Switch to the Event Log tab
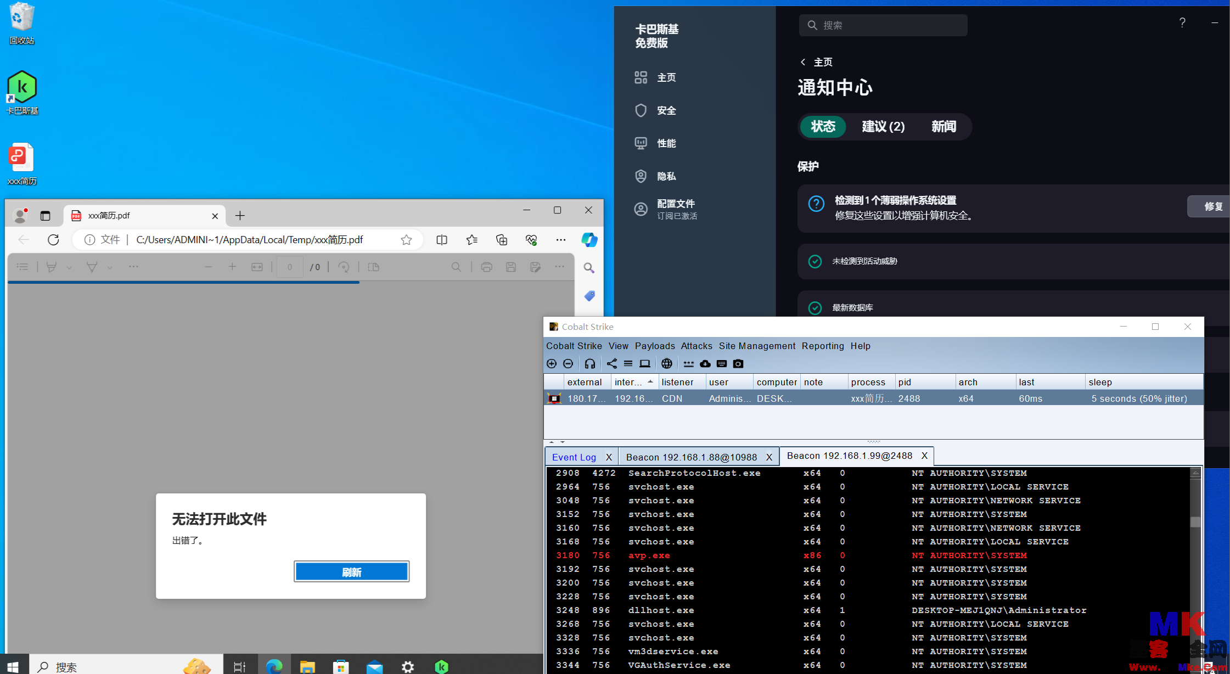 pyautogui.click(x=574, y=457)
